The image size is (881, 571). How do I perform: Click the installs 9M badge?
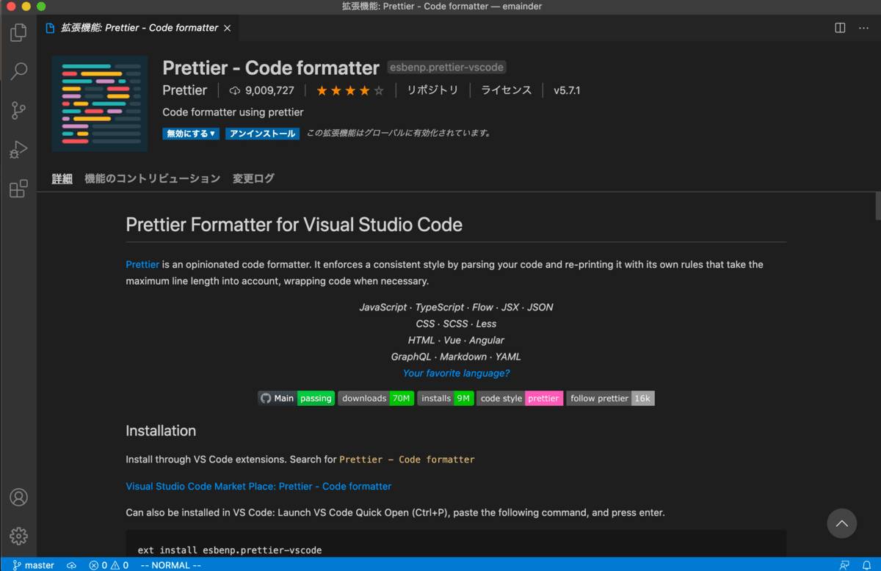(446, 399)
